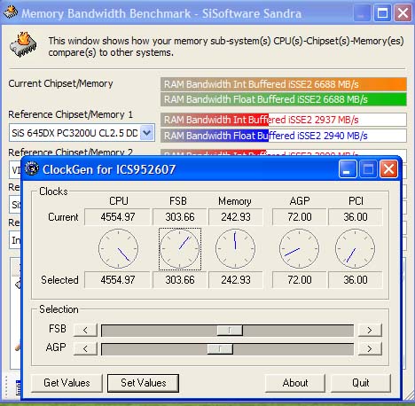This screenshot has width=415, height=406.
Task: Click the AGP slider thumb
Action: 220,349
